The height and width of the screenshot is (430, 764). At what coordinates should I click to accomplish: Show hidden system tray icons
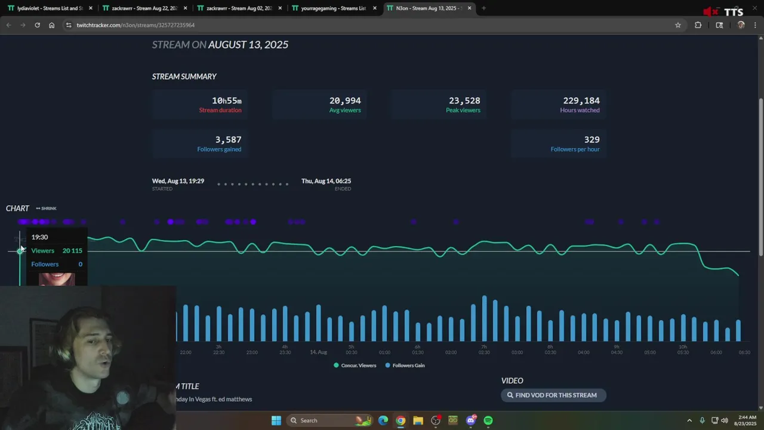coord(689,420)
